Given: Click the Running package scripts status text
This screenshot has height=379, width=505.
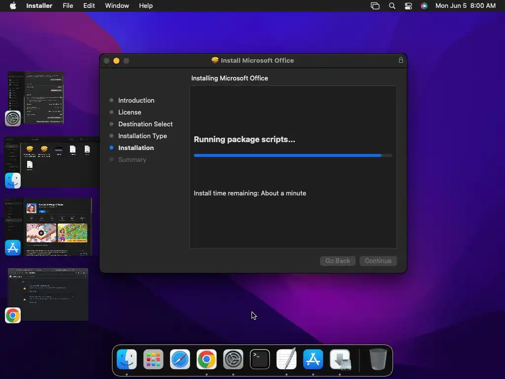Looking at the screenshot, I should click(x=245, y=139).
